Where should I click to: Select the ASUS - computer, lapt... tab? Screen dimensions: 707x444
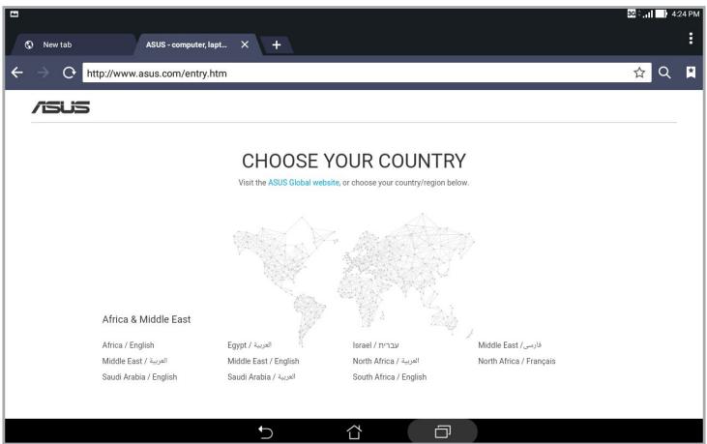tap(196, 44)
